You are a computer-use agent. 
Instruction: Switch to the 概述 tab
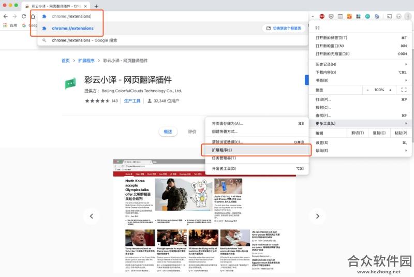168,132
